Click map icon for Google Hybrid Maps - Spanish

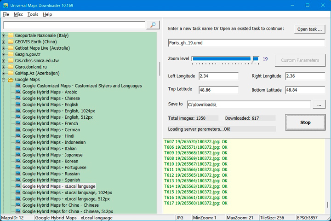(x=18, y=180)
